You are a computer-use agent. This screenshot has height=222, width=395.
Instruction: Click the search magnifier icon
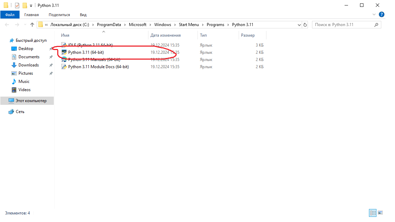pos(376,25)
